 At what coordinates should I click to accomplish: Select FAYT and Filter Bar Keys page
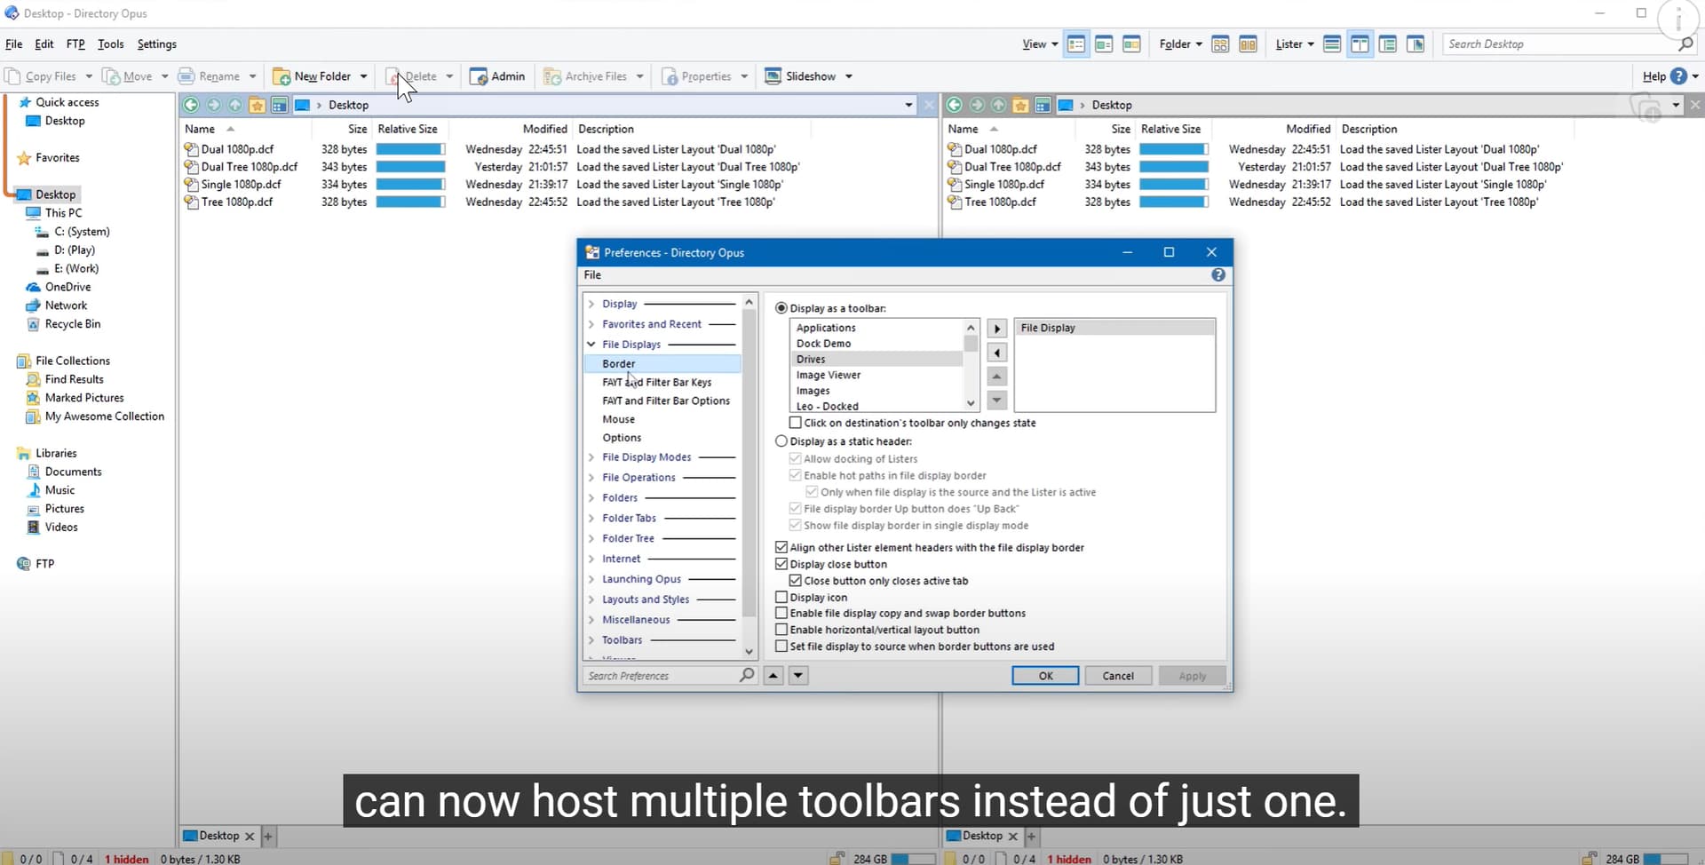[657, 383]
